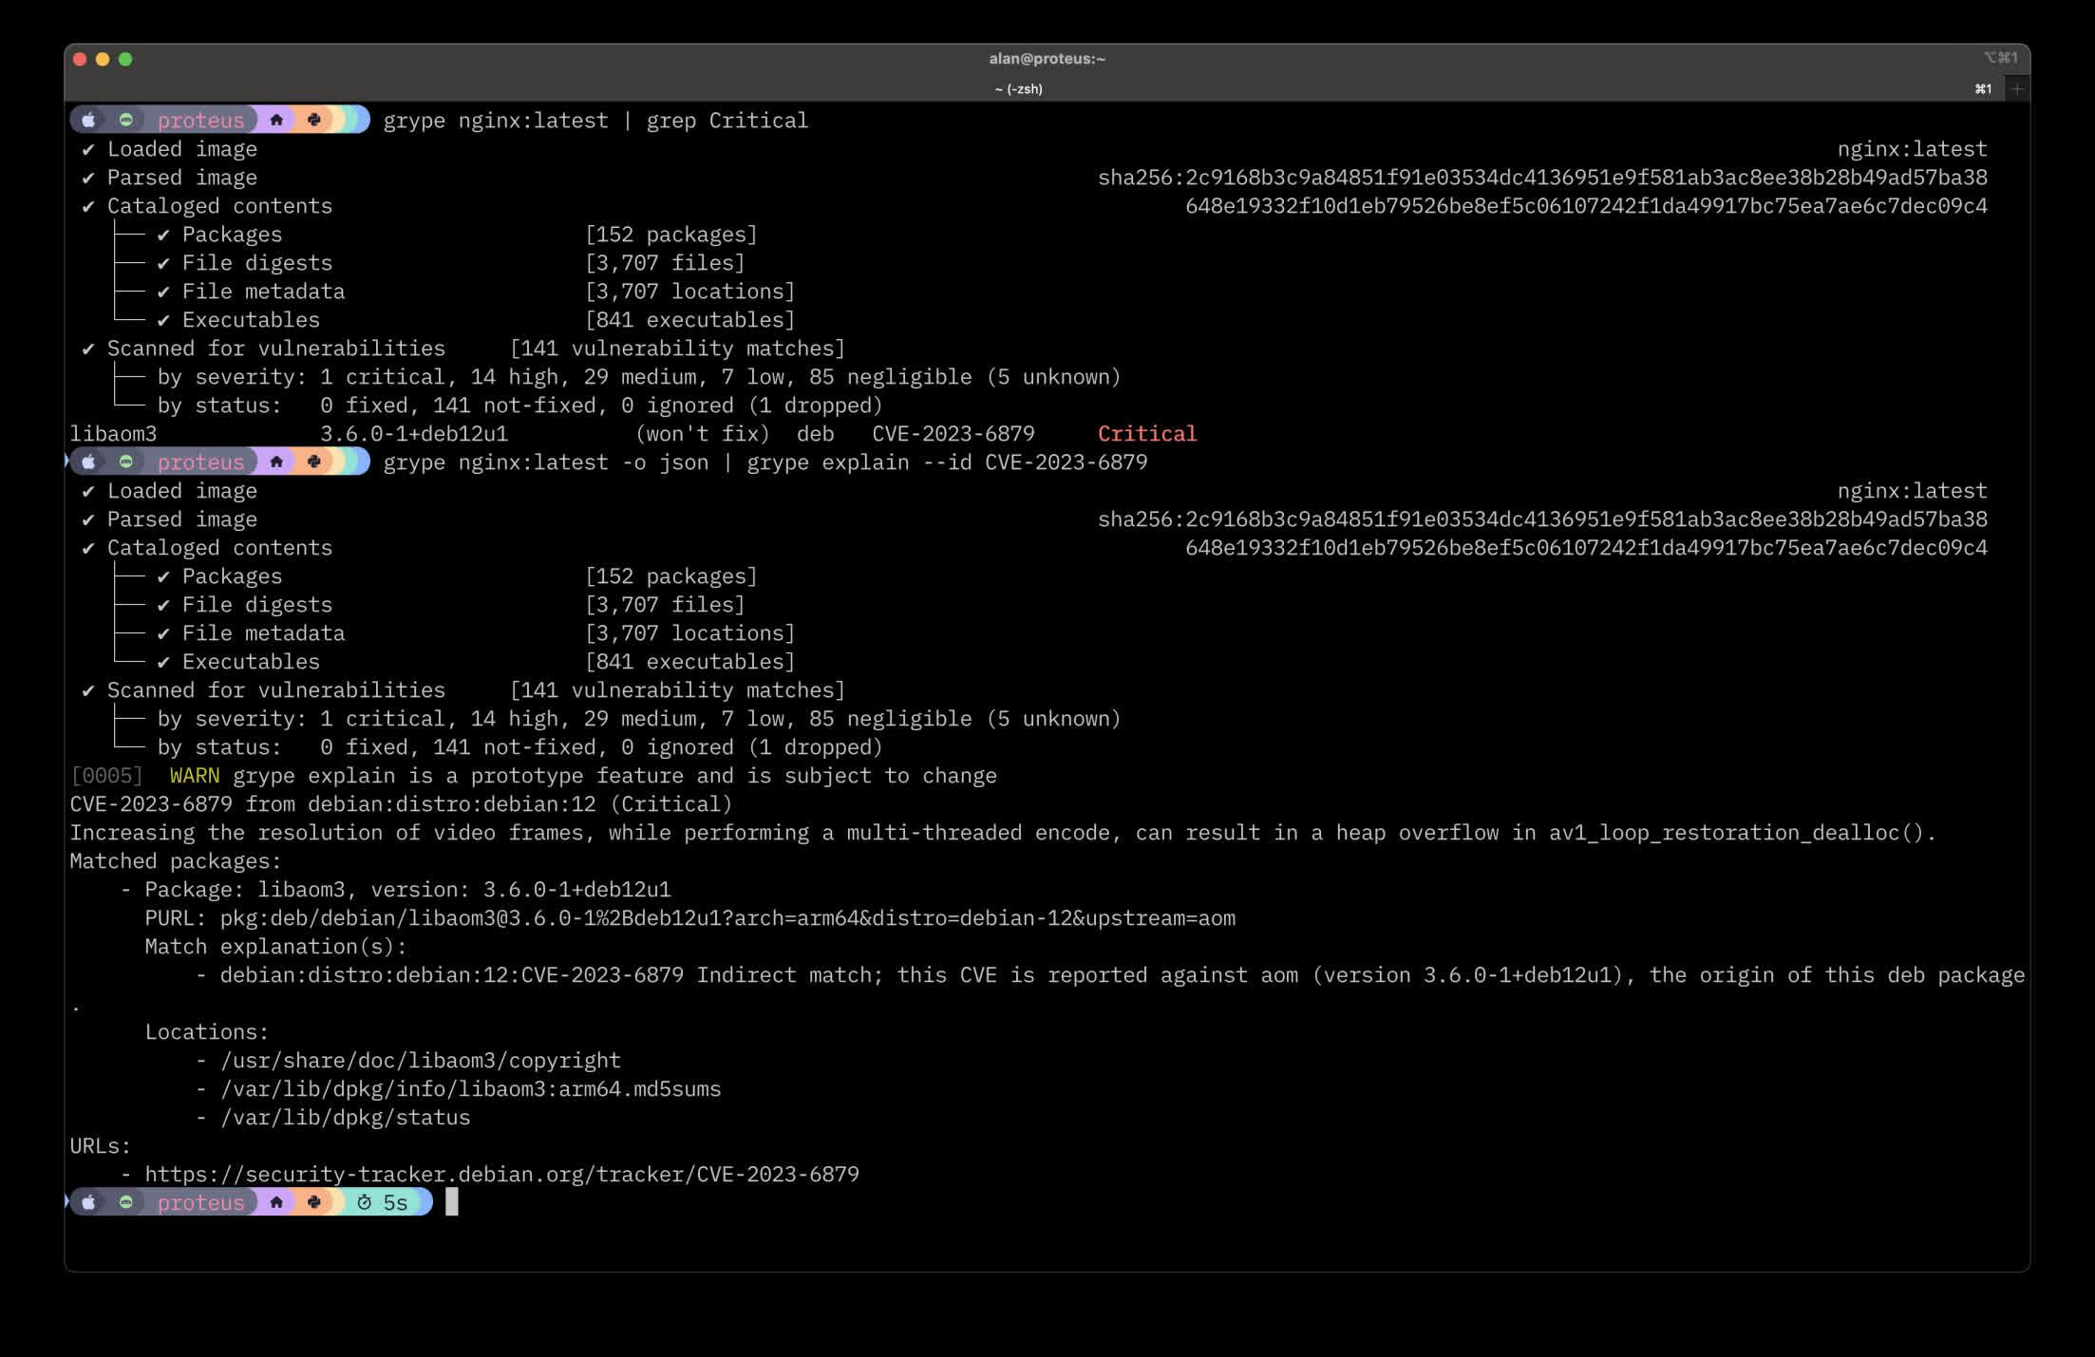The image size is (2095, 1357).
Task: Open a new terminal tab with the plus button
Action: 2017,88
